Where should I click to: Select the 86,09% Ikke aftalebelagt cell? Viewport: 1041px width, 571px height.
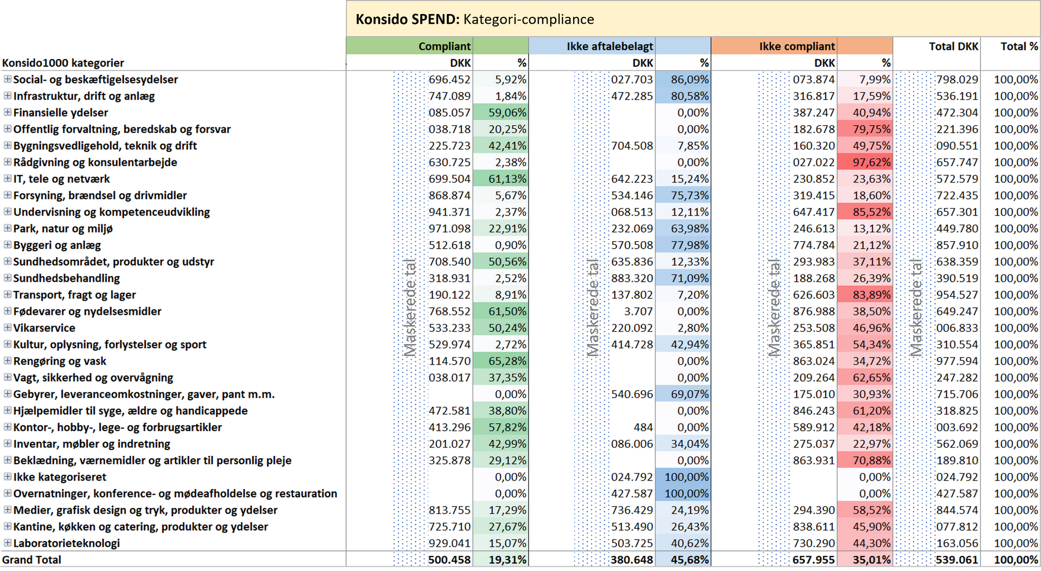click(x=683, y=79)
